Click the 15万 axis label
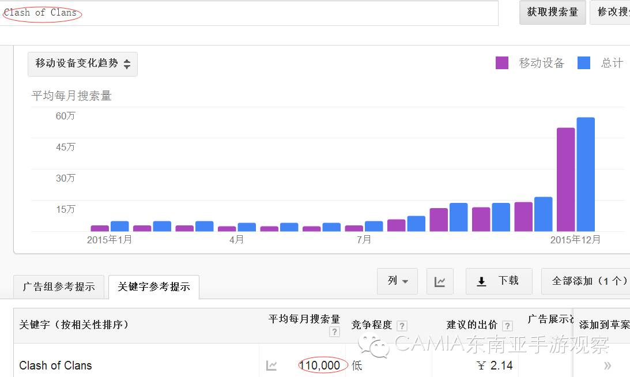 click(66, 209)
